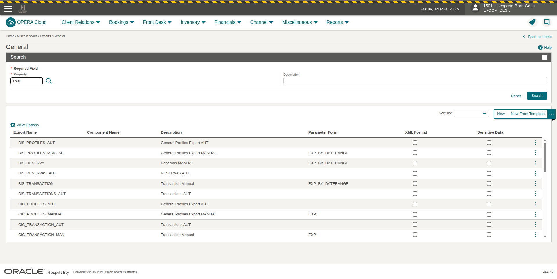Click the Help question mark icon
557x279 pixels.
point(540,48)
